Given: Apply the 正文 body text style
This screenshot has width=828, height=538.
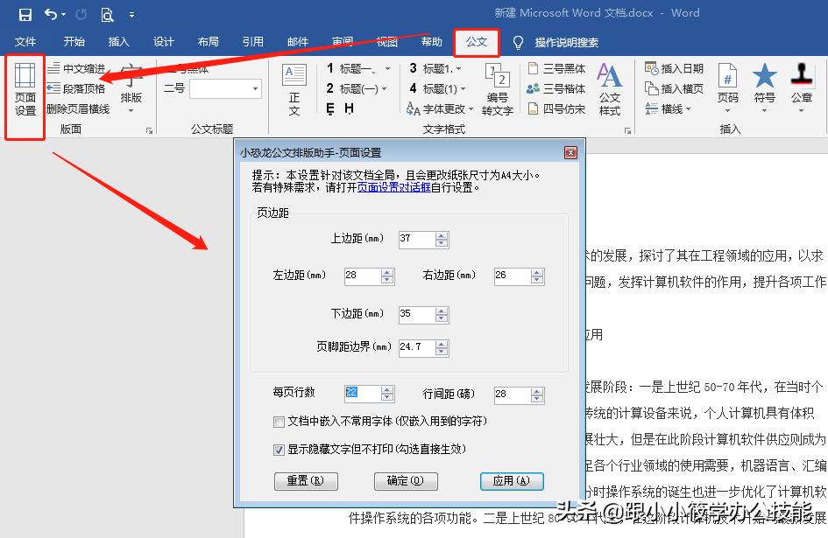Looking at the screenshot, I should (x=293, y=90).
